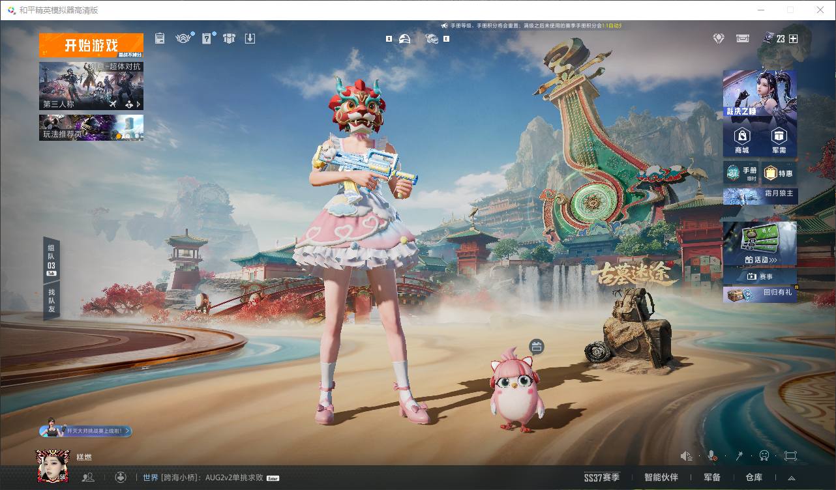Open the 仓库 inventory tab

[754, 478]
